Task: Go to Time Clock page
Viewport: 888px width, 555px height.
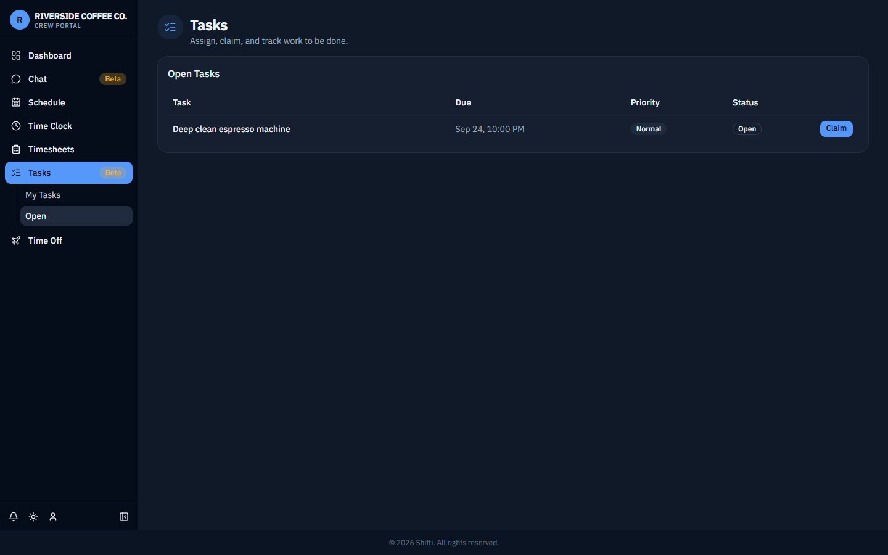Action: click(68, 126)
